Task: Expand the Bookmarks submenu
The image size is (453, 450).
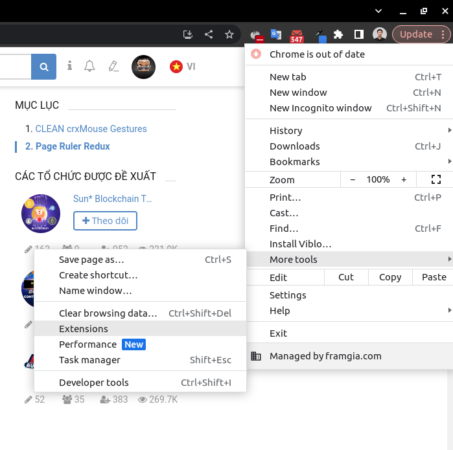Action: coord(349,162)
